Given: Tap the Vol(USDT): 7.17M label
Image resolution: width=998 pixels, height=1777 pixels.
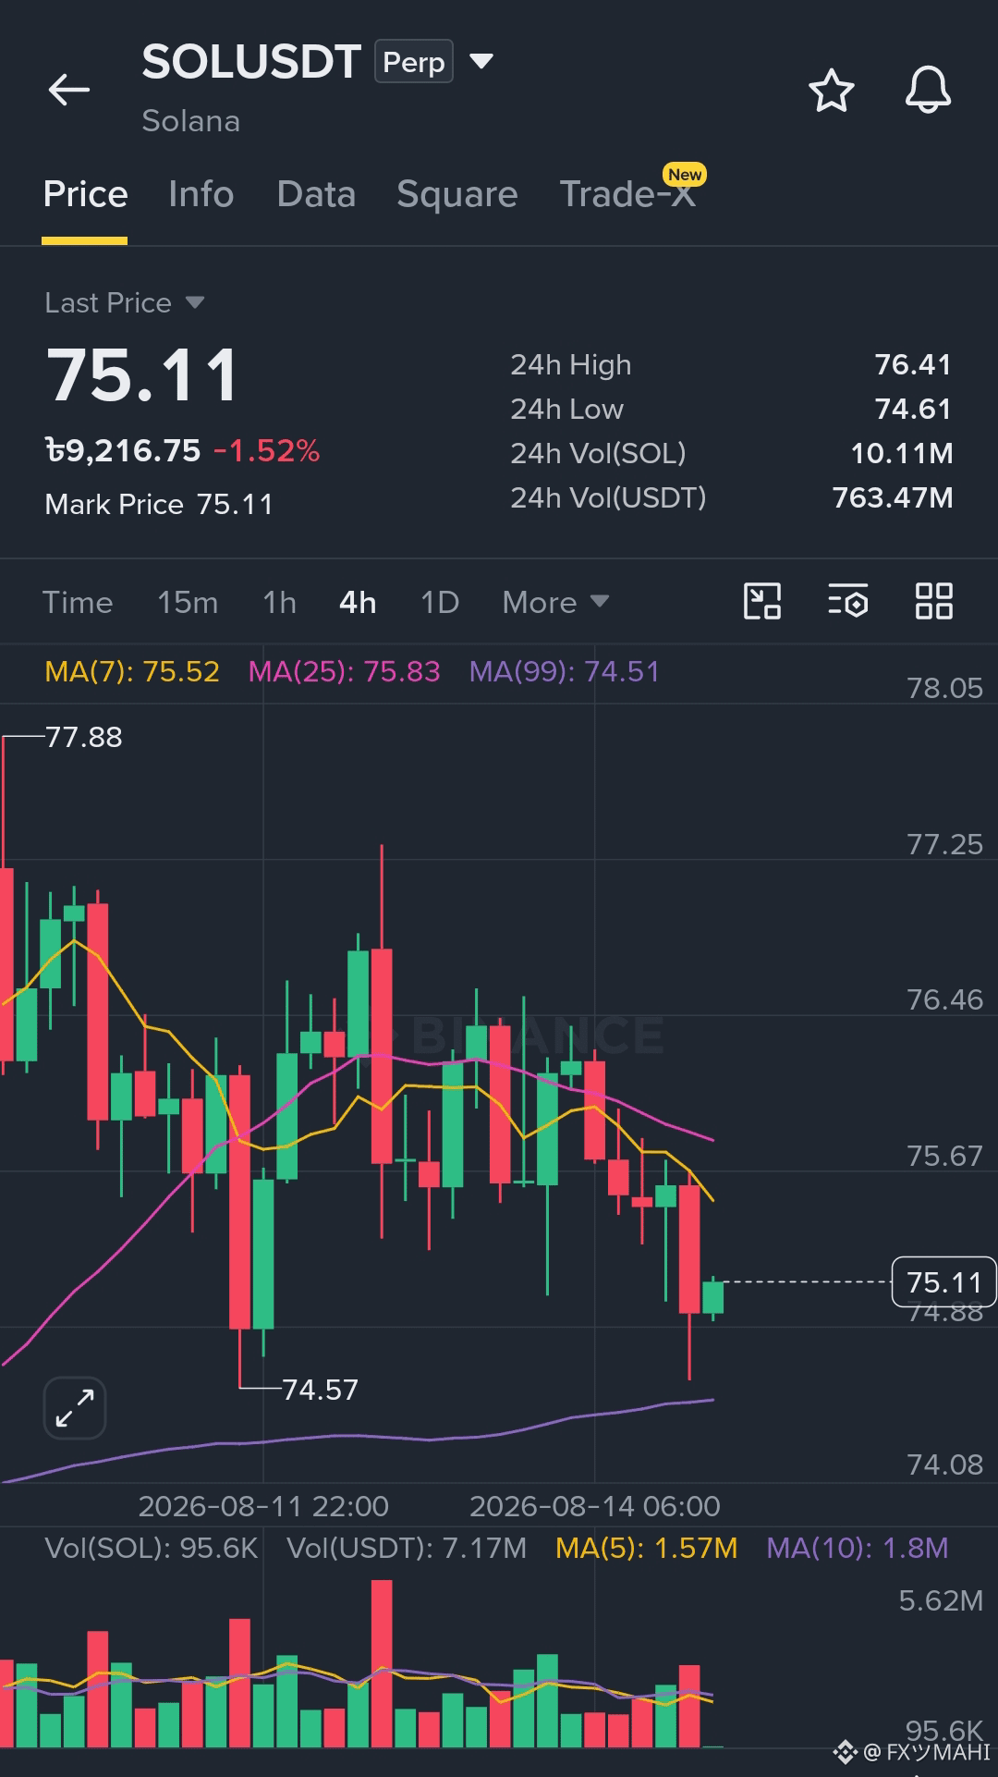Looking at the screenshot, I should (x=407, y=1549).
